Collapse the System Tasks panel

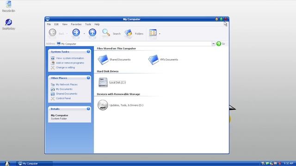(88, 52)
